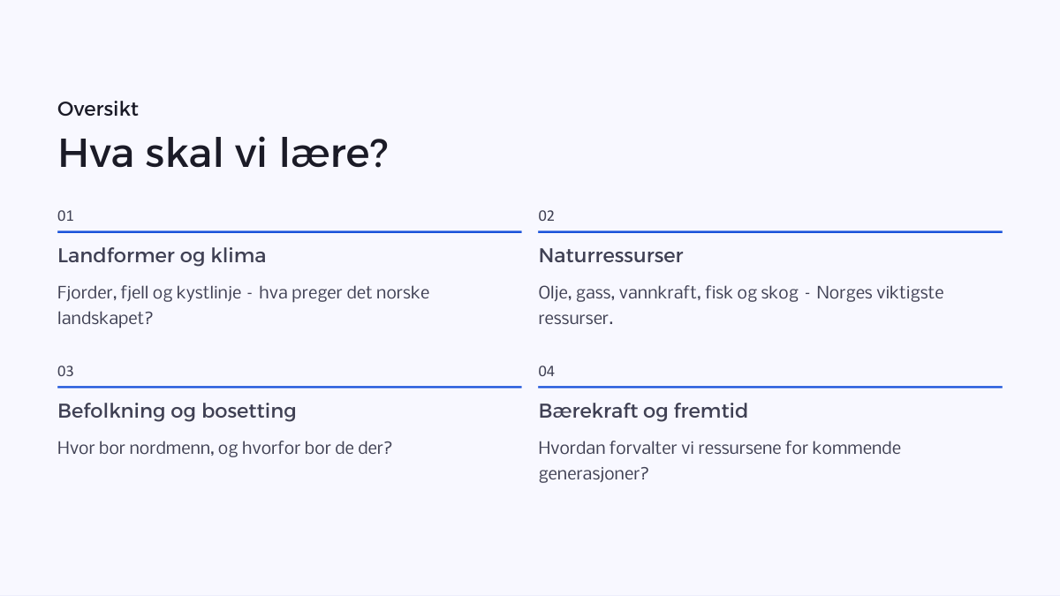This screenshot has width=1060, height=596.
Task: Click the number 01 marker
Action: coord(65,216)
